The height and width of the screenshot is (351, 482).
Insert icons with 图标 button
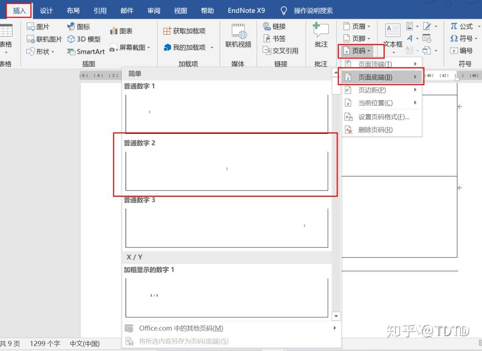[x=79, y=27]
